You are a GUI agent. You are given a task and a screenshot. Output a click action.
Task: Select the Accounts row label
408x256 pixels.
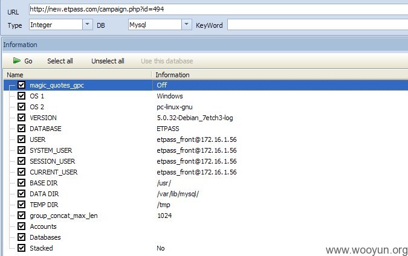(43, 226)
